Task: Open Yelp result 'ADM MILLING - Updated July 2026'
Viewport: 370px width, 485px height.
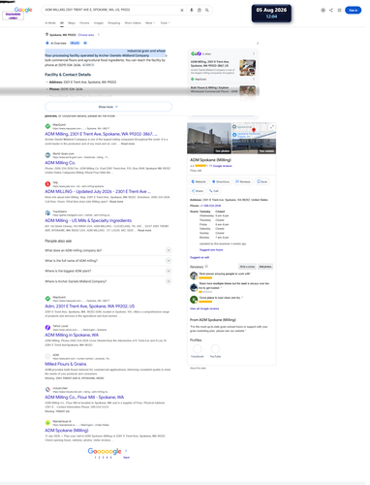Action: (x=98, y=191)
